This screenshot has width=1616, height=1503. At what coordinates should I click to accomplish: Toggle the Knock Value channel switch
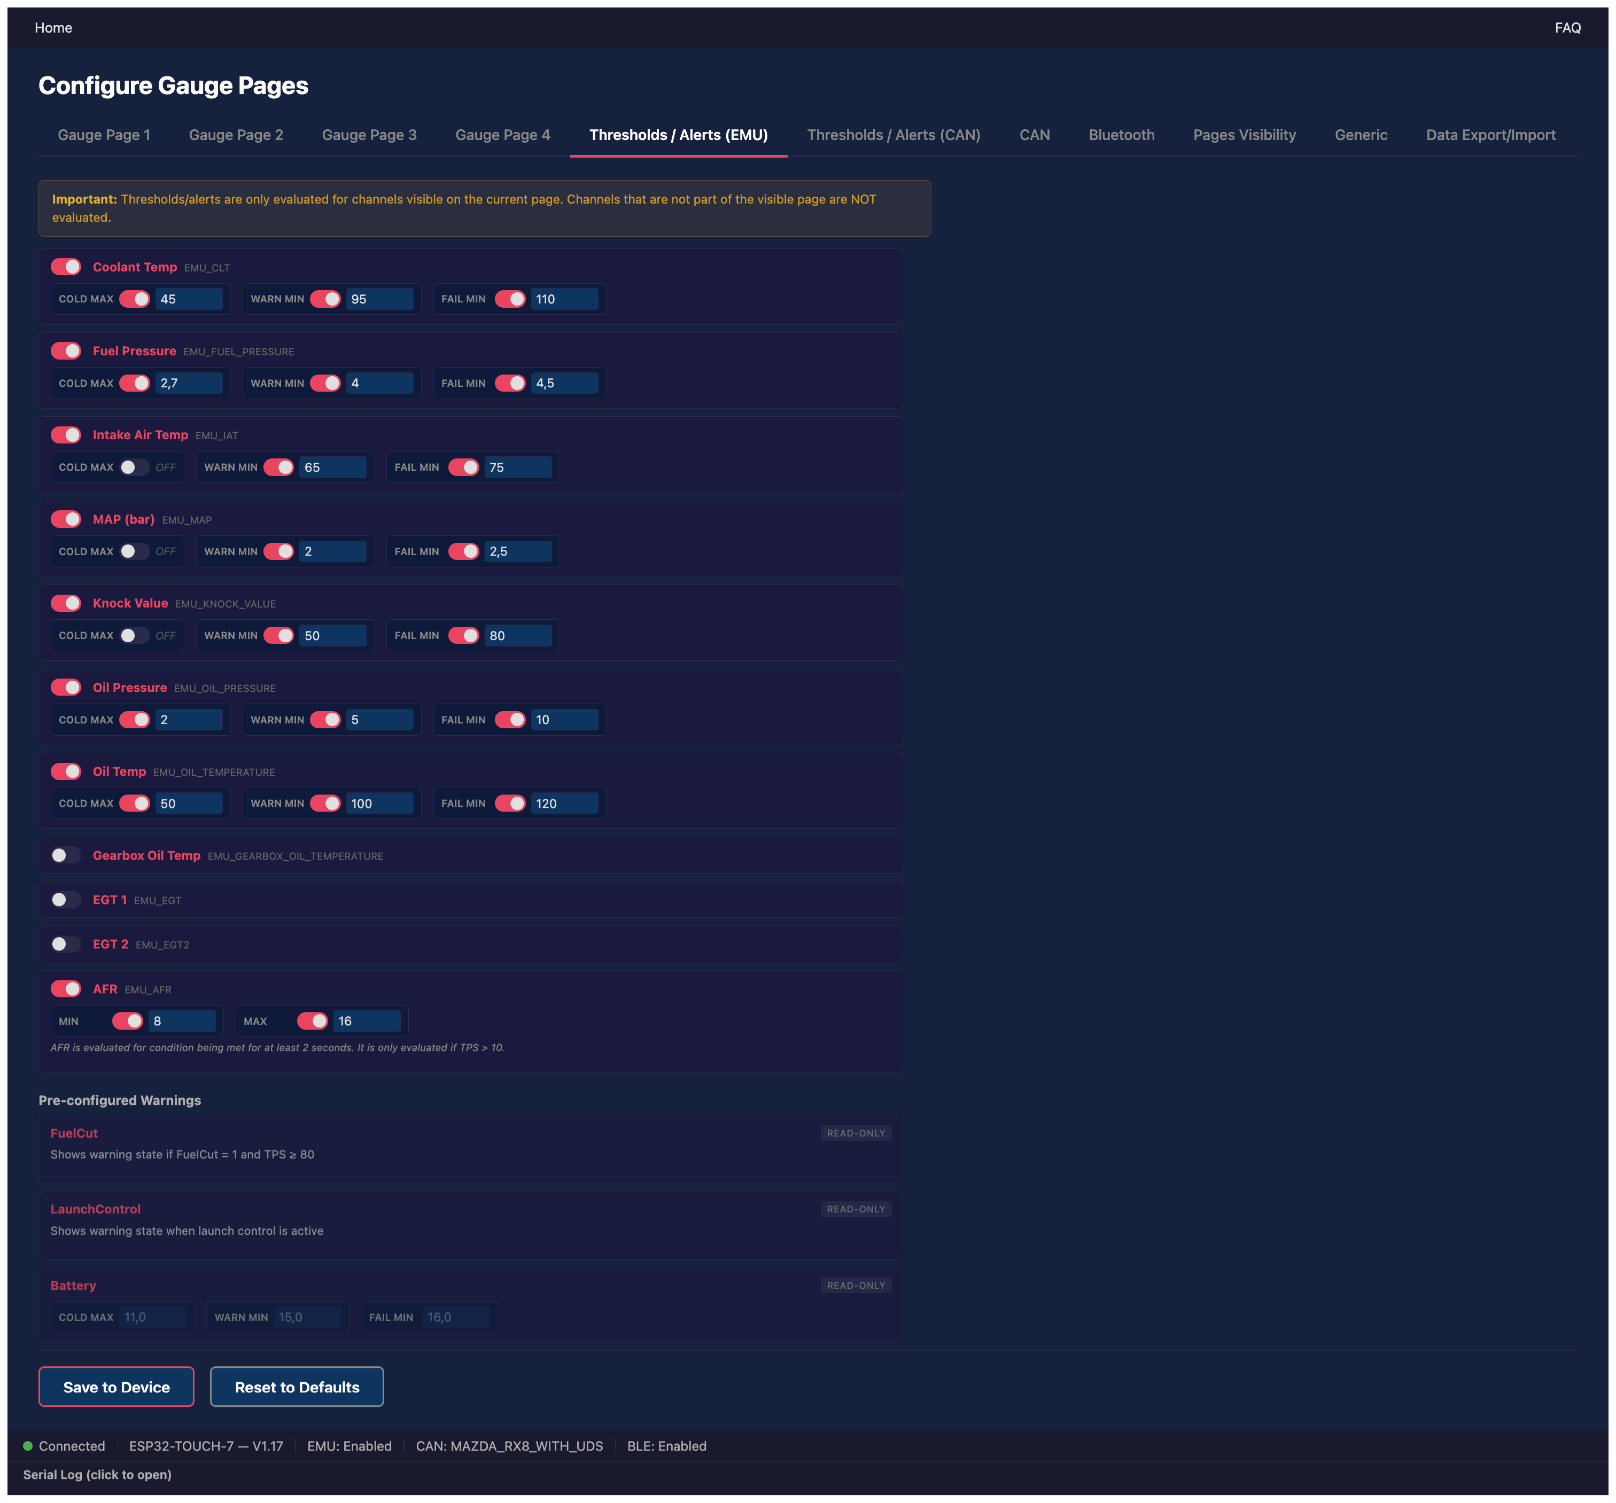pos(66,603)
